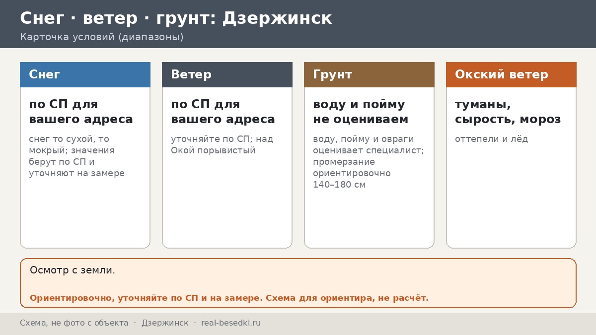Click the text 'оттепели и лёд'
This screenshot has width=596, height=335.
pos(492,139)
